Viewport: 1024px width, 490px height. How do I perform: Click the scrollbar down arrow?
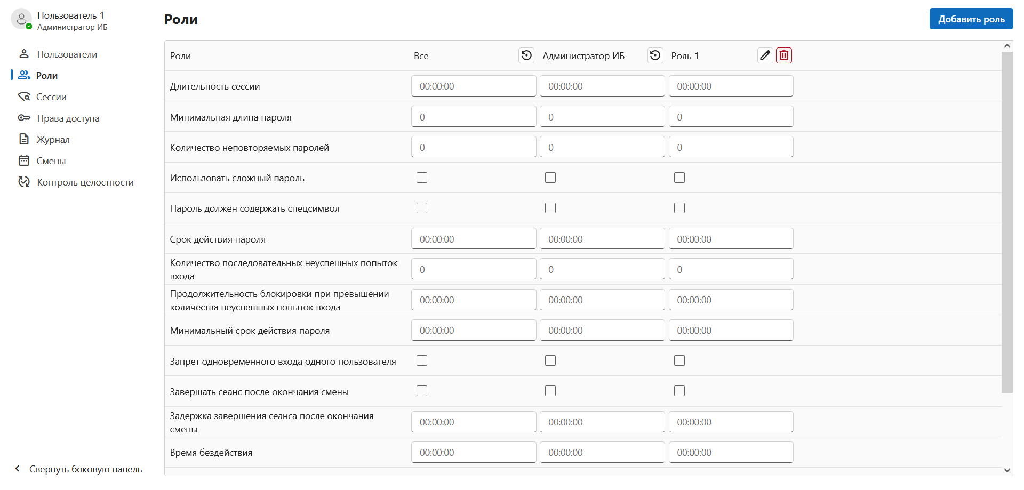pyautogui.click(x=1007, y=470)
